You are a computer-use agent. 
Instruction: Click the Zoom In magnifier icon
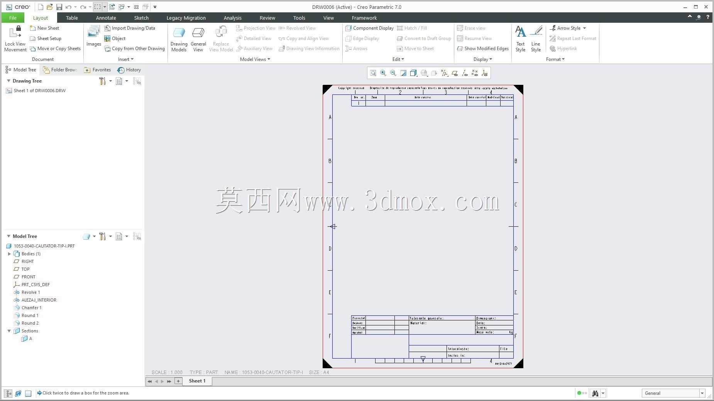(383, 73)
